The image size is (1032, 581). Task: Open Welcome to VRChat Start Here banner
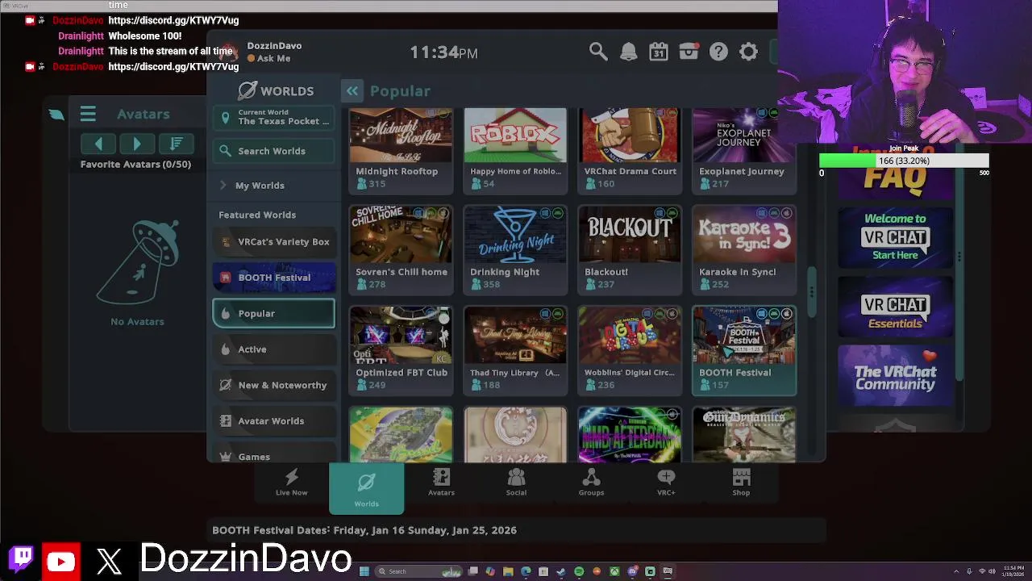[x=895, y=236]
